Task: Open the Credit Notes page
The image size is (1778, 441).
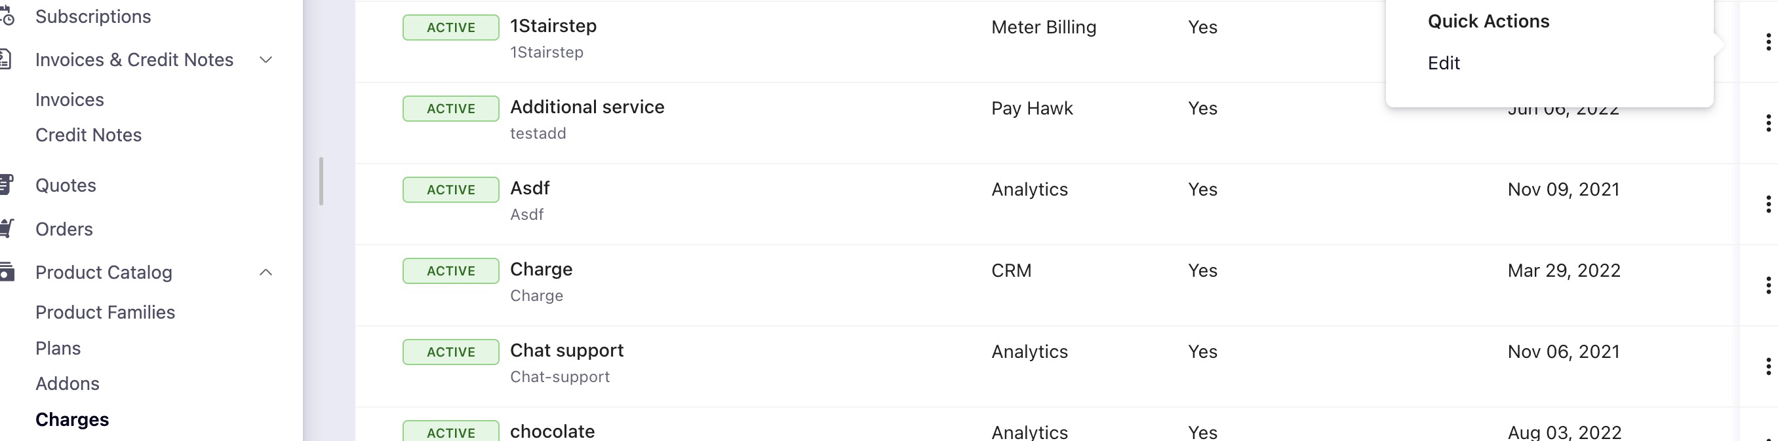Action: pos(89,135)
